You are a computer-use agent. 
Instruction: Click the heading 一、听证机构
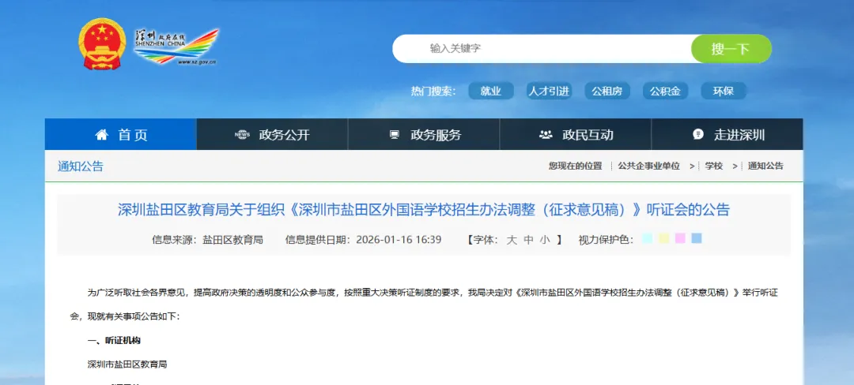click(114, 341)
